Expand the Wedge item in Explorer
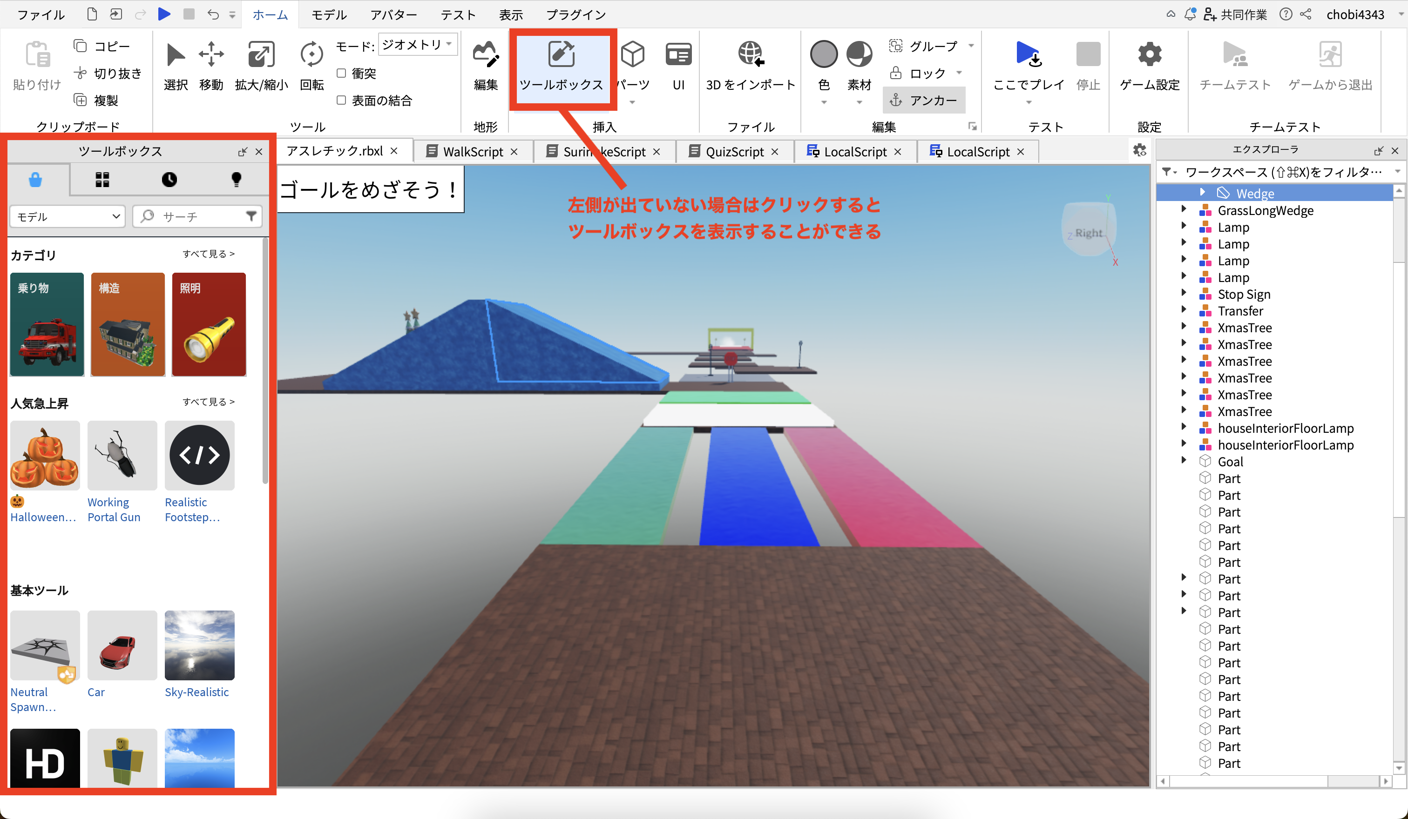 pos(1202,193)
